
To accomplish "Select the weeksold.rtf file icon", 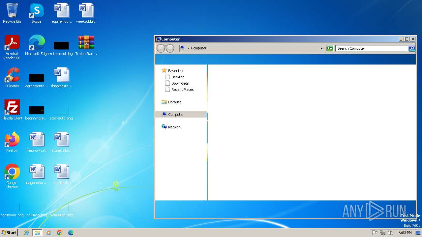I will pos(86,13).
